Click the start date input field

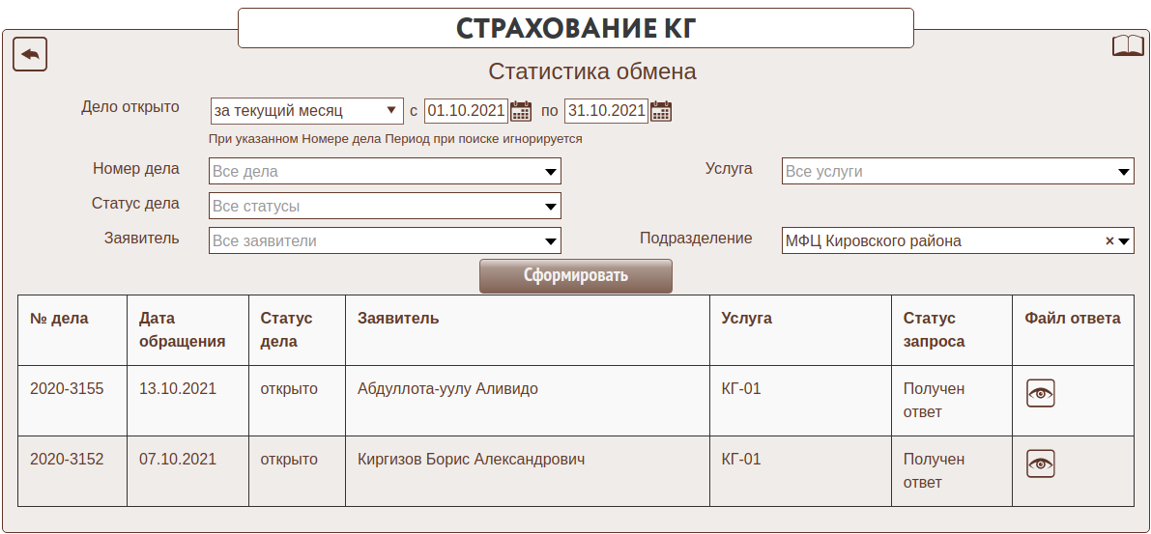(x=465, y=111)
